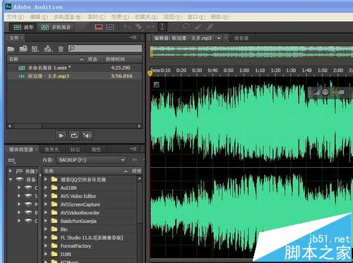
Task: Click the Files panel search field
Action: coord(105,49)
